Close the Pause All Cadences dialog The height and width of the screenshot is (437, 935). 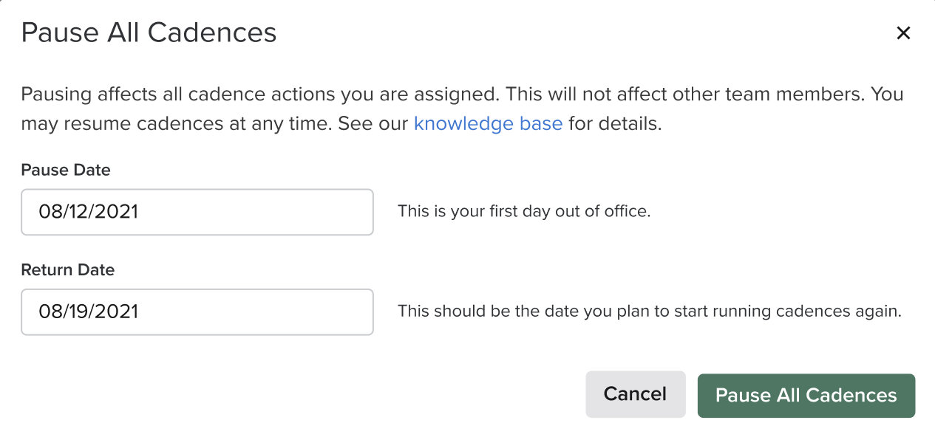[902, 33]
